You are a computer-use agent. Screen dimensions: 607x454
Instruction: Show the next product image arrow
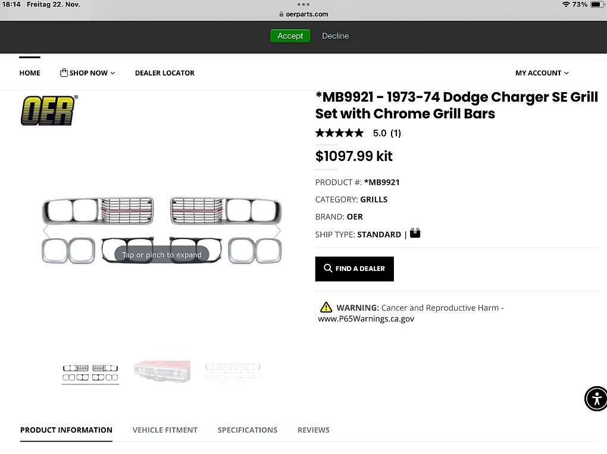point(277,231)
